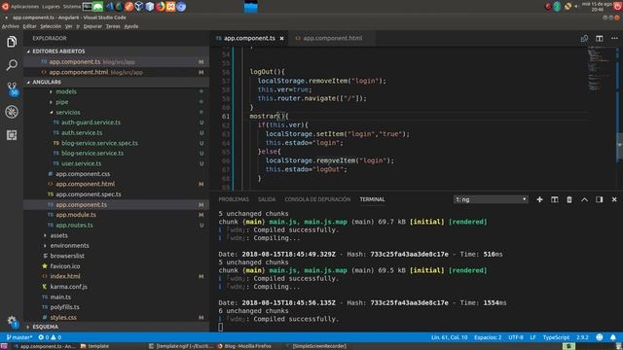Image resolution: width=623 pixels, height=350 pixels.
Task: Open the Depurar menu
Action: (92, 26)
